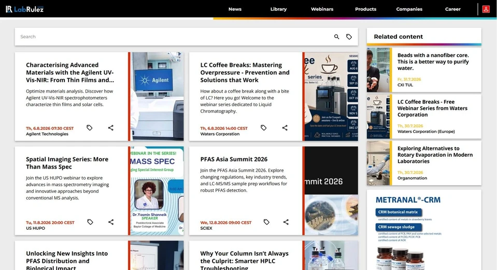This screenshot has height=270, width=497.
Task: Open the user account icon
Action: coord(486,9)
